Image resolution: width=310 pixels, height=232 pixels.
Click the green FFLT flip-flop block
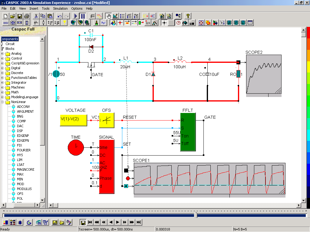[188, 132]
